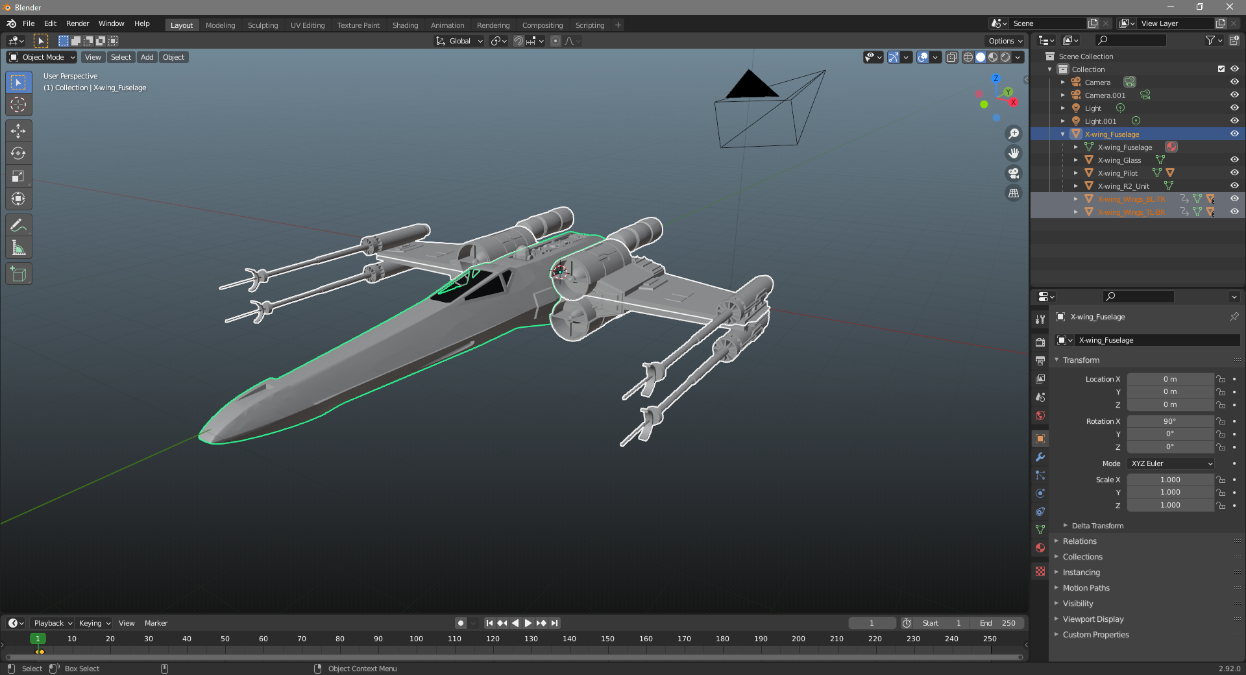Expand the Custom Properties section
1246x675 pixels.
pyautogui.click(x=1095, y=635)
